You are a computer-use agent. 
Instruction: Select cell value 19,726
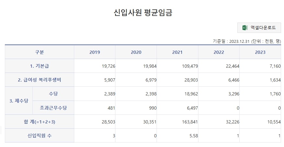click(x=109, y=66)
